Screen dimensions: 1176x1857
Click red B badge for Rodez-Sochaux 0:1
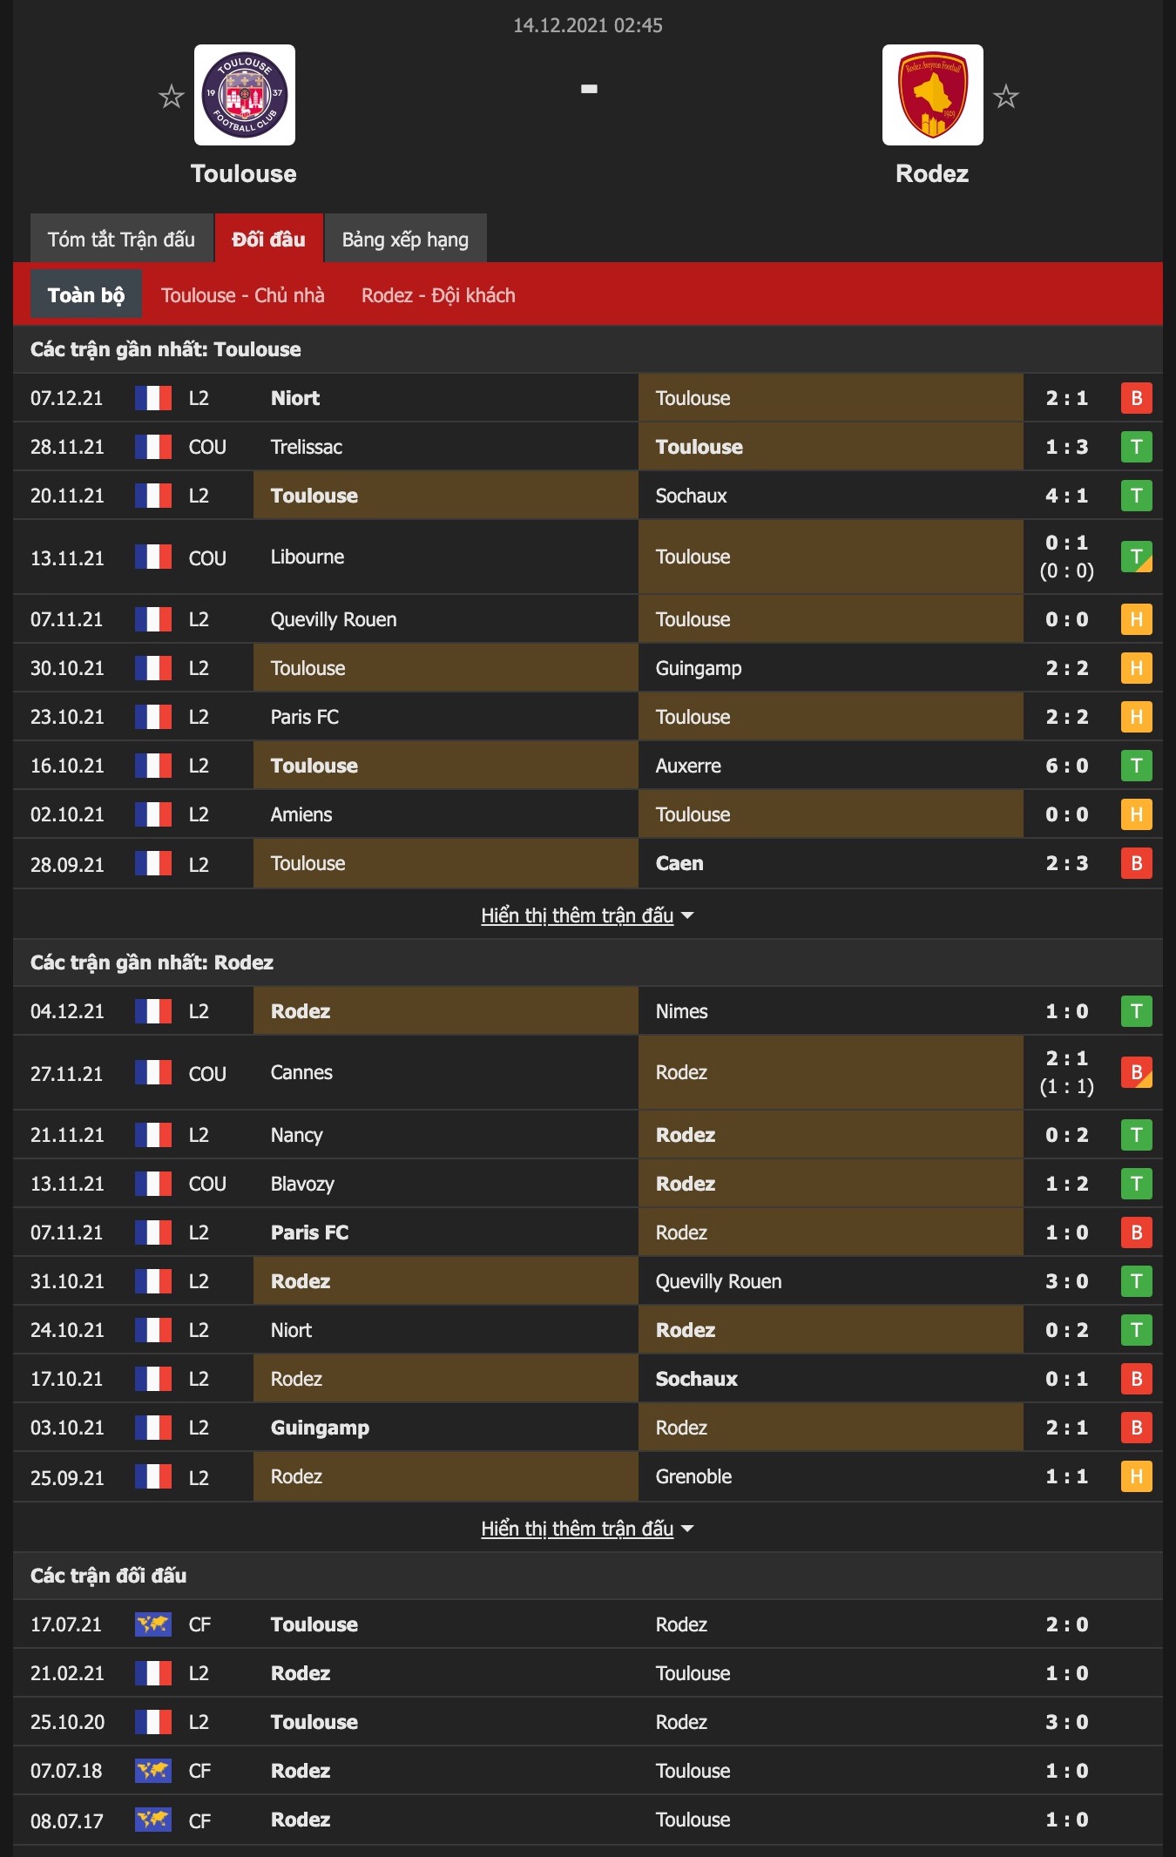1136,1379
